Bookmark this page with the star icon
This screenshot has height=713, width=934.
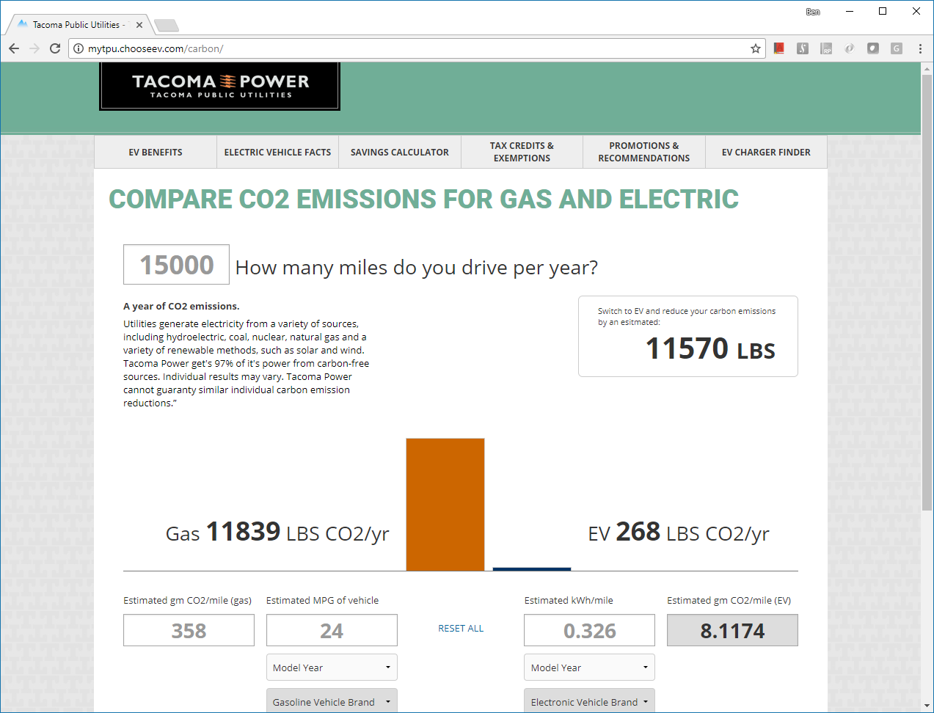point(755,48)
